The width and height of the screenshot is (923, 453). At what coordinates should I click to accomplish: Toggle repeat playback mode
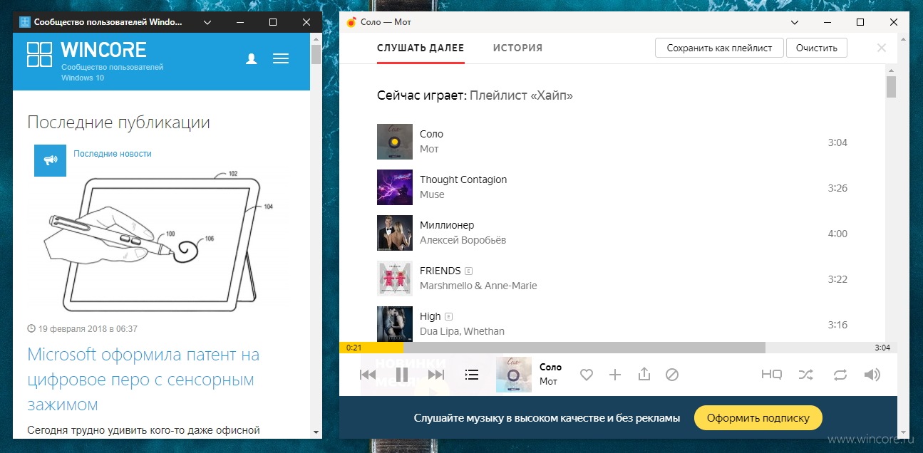click(840, 375)
